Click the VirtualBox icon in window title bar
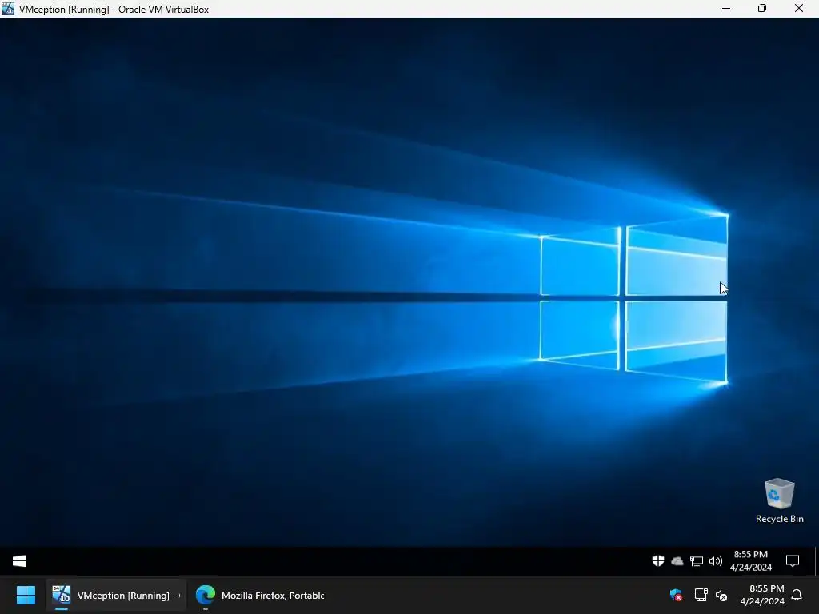 click(x=8, y=9)
